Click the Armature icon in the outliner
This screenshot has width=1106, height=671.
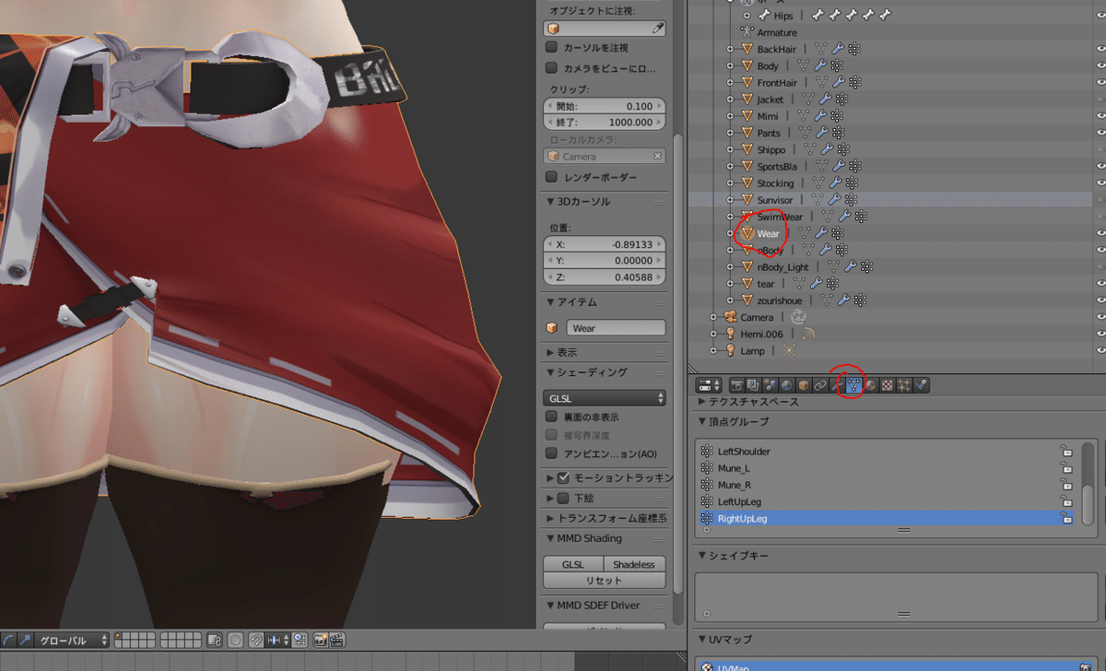pos(747,32)
